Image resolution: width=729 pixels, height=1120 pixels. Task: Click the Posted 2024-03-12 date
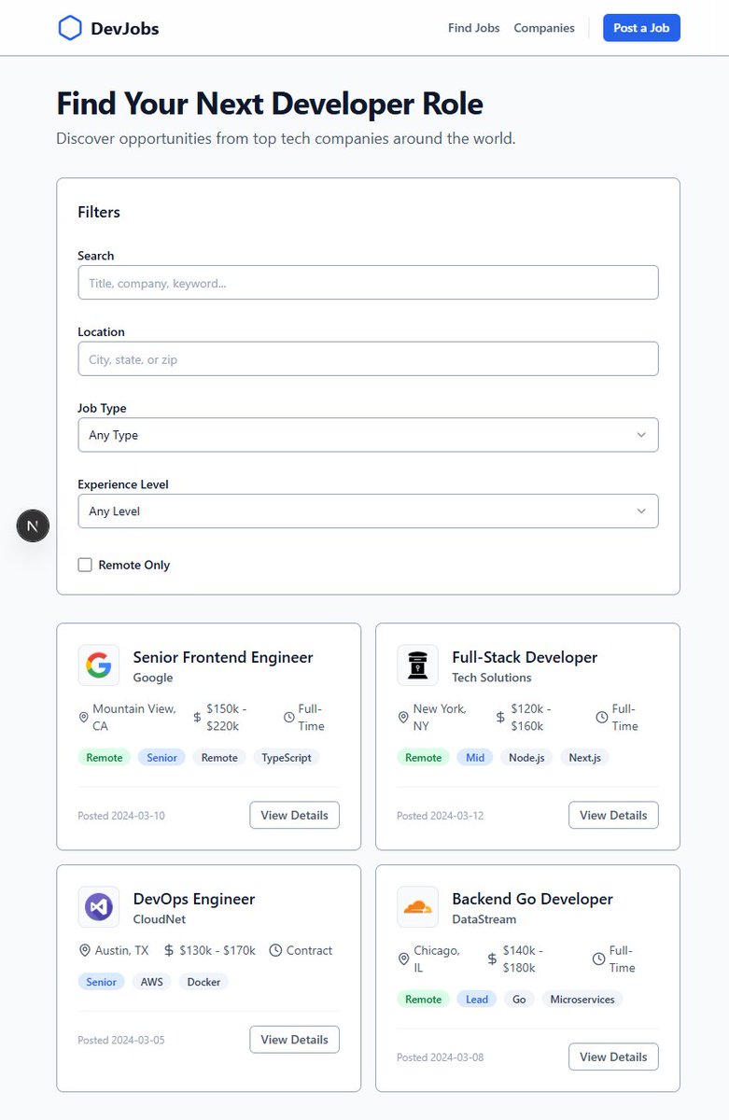[441, 816]
